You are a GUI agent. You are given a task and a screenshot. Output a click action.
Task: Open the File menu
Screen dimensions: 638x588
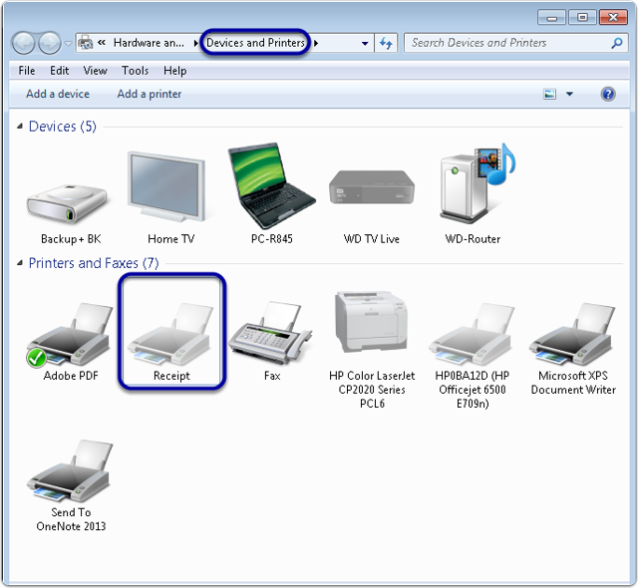(27, 71)
